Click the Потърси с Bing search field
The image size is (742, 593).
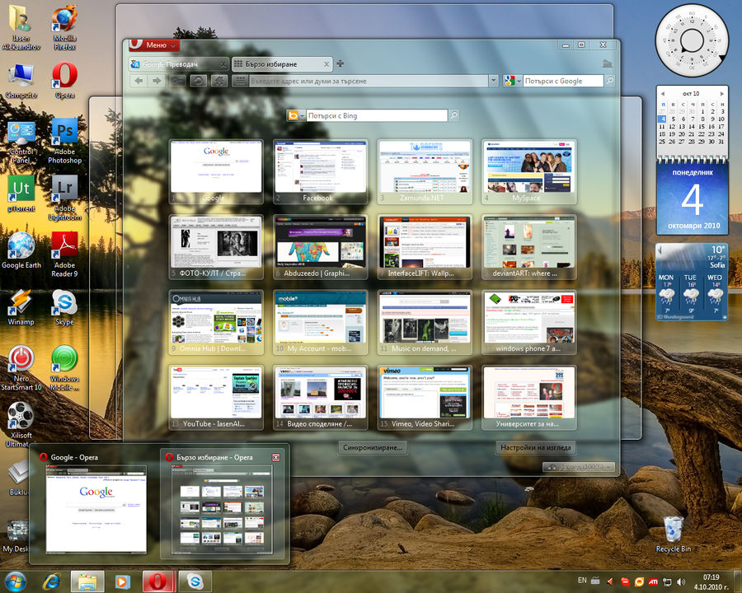point(377,115)
